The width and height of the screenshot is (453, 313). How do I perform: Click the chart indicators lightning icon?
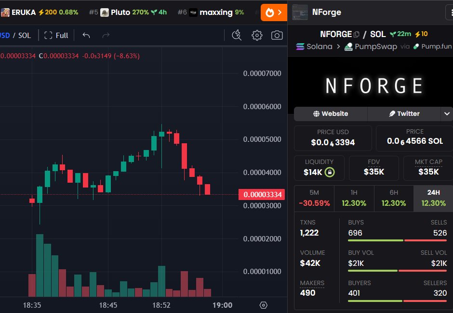click(237, 35)
